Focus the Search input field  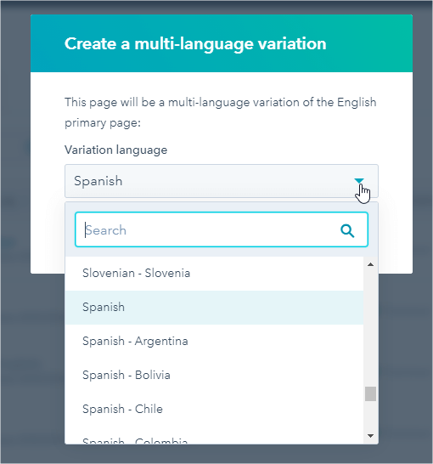pyautogui.click(x=222, y=229)
